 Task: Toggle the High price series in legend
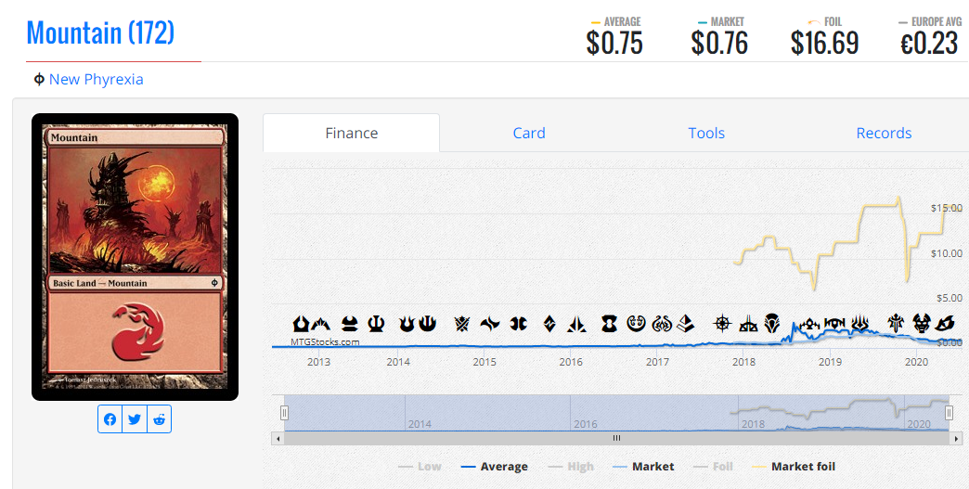571,467
